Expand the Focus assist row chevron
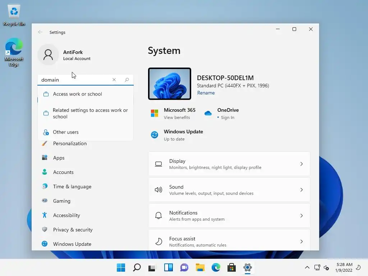This screenshot has height=276, width=368. click(x=302, y=241)
